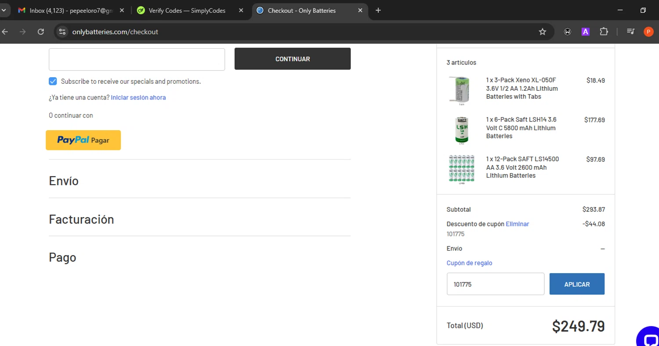This screenshot has height=346, width=659.
Task: Bookmark this page with the star icon
Action: tap(543, 32)
